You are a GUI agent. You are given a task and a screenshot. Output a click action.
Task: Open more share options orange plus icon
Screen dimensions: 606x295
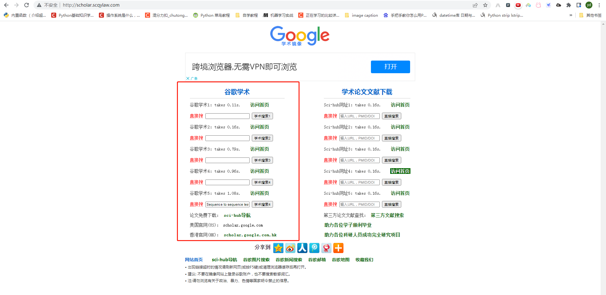pos(338,248)
